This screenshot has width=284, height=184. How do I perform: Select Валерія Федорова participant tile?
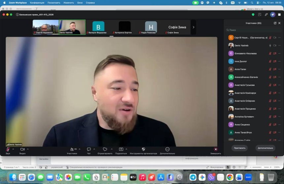coord(98,27)
